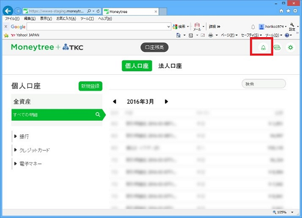Switch to 法人口座 tab
Screen dimensions: 302x218
[x=170, y=66]
